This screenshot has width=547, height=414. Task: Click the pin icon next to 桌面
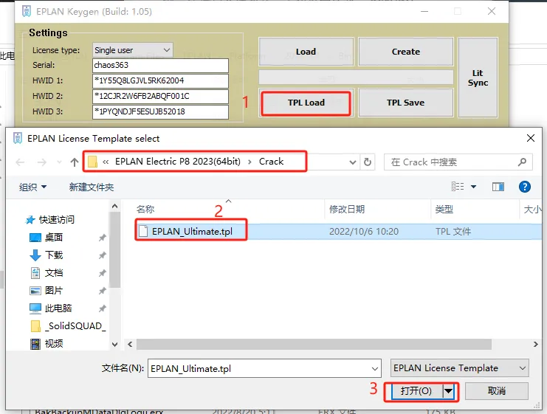(102, 238)
